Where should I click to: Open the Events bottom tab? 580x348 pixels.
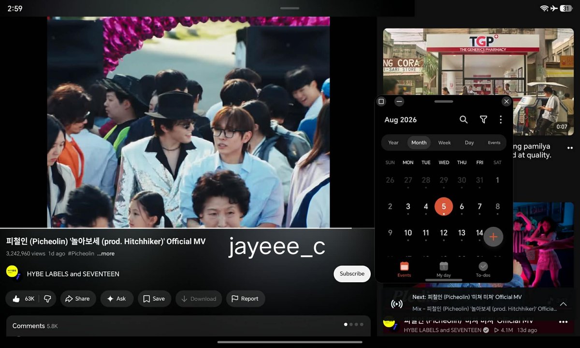(404, 269)
